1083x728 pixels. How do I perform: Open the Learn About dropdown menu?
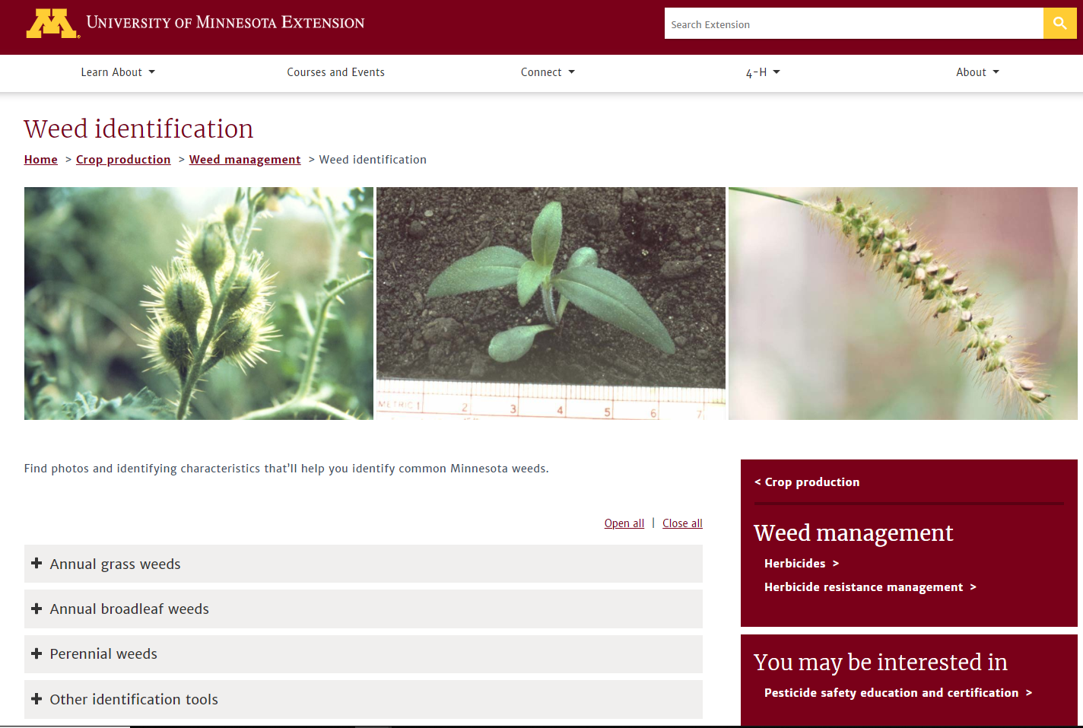pos(118,72)
